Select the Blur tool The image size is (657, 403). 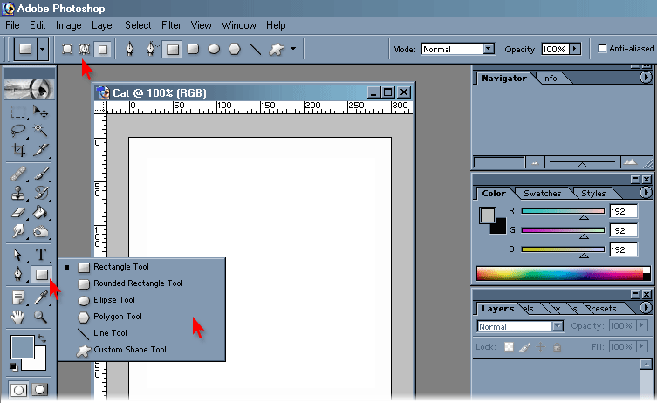[18, 231]
